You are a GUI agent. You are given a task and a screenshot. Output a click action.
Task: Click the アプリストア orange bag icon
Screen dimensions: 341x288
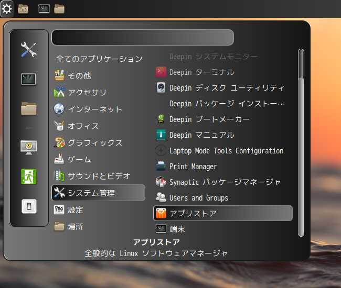pyautogui.click(x=161, y=213)
